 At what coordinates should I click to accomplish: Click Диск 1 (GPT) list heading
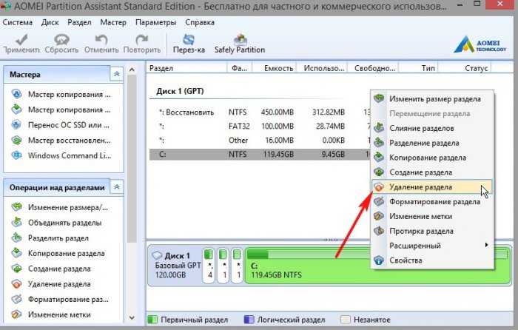coord(180,91)
